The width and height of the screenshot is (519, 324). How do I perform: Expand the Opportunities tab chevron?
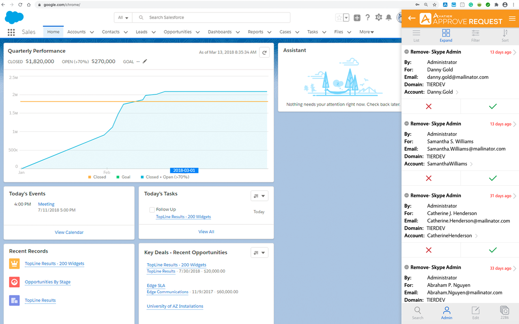198,32
